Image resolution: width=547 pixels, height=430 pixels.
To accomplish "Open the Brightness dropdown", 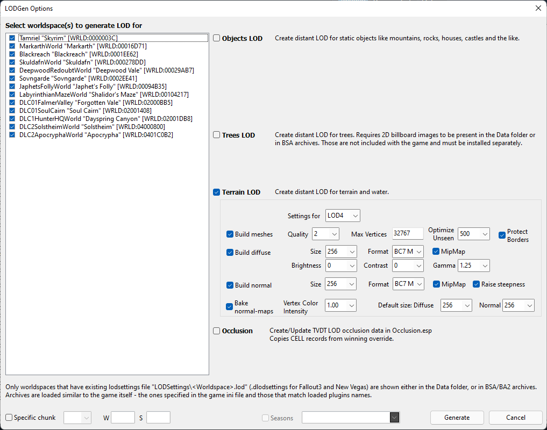I will pyautogui.click(x=341, y=266).
